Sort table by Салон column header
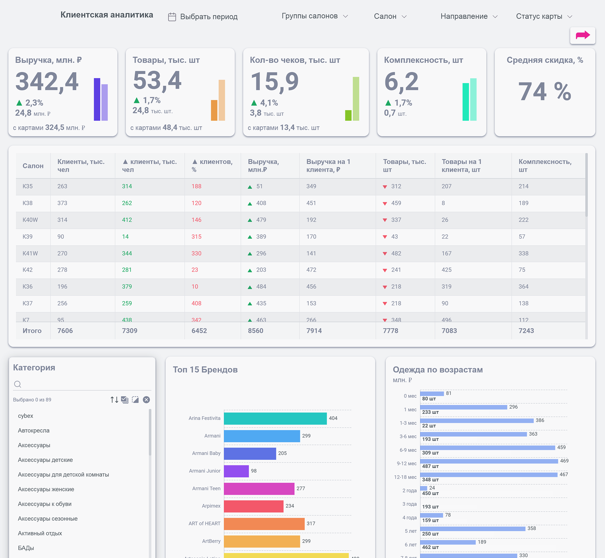Viewport: 605px width, 558px height. [33, 166]
